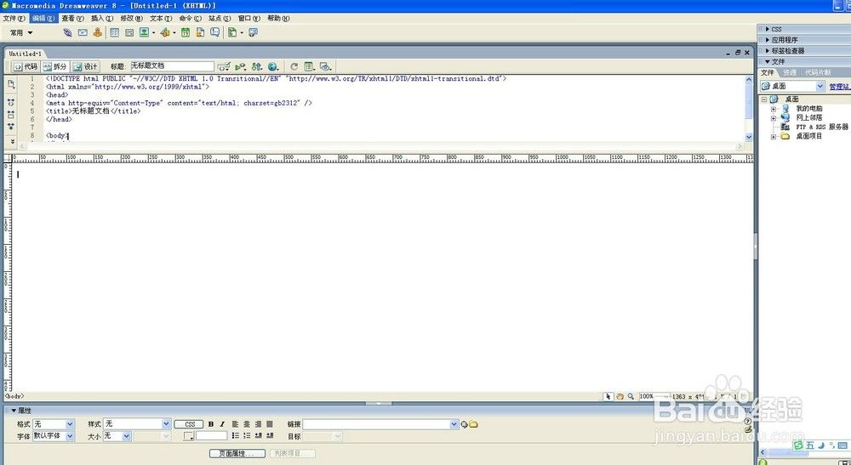The image size is (851, 465).
Task: Click the Validate Markup icon
Action: (x=241, y=66)
